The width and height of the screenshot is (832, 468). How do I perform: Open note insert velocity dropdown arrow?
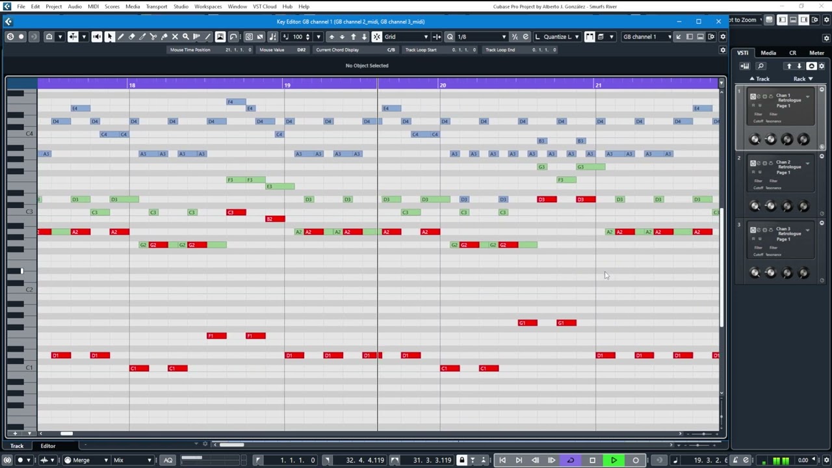pos(318,37)
